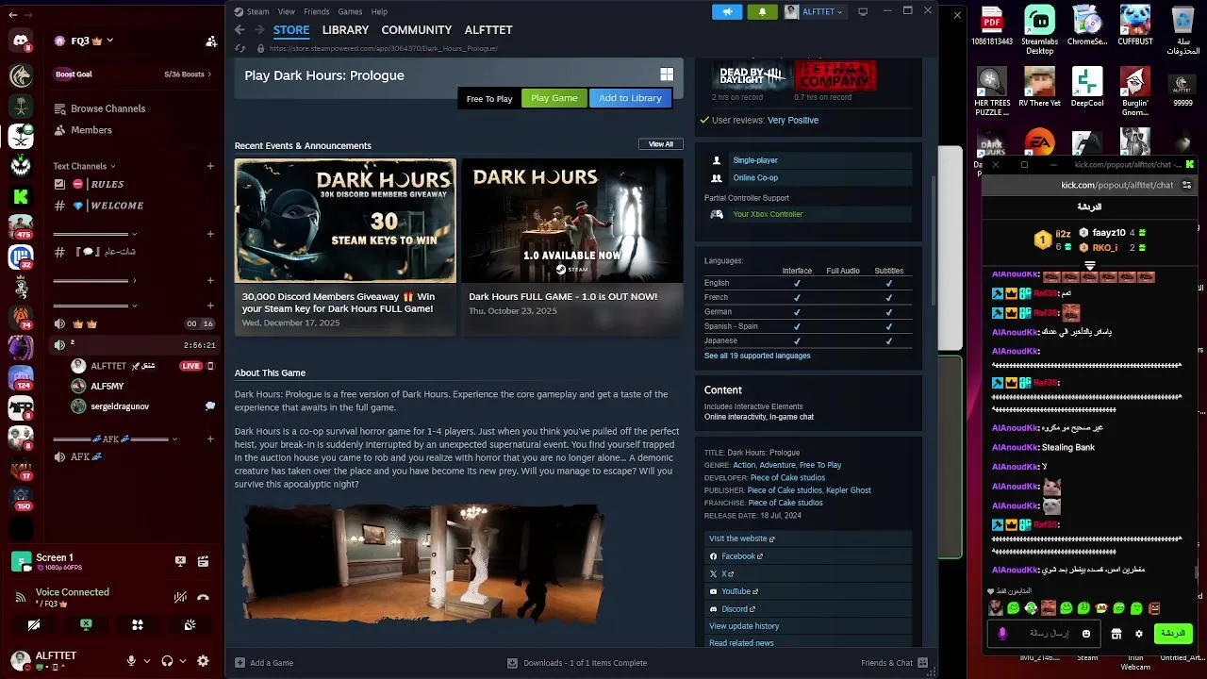Toggle Discord screen share button
1207x679 pixels.
point(86,624)
